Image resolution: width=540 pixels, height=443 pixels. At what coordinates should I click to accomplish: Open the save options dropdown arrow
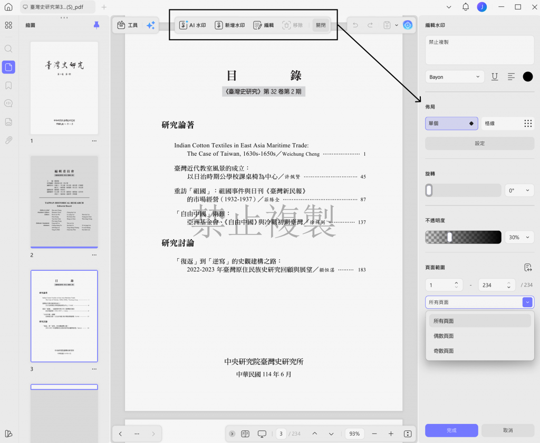[397, 25]
